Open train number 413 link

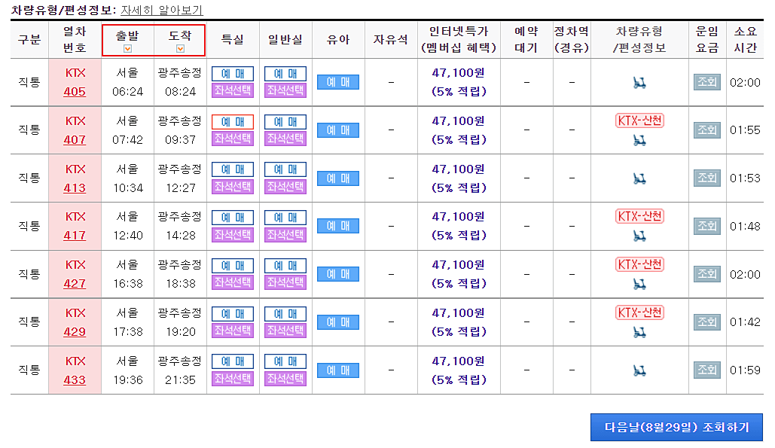pos(75,188)
